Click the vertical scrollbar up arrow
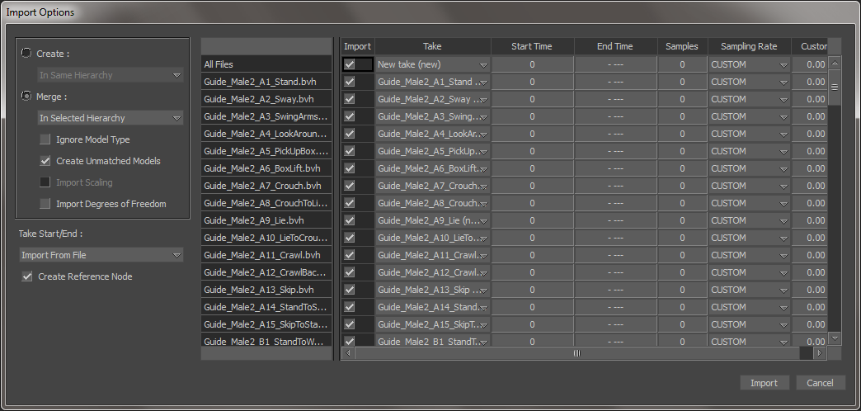 click(x=834, y=63)
